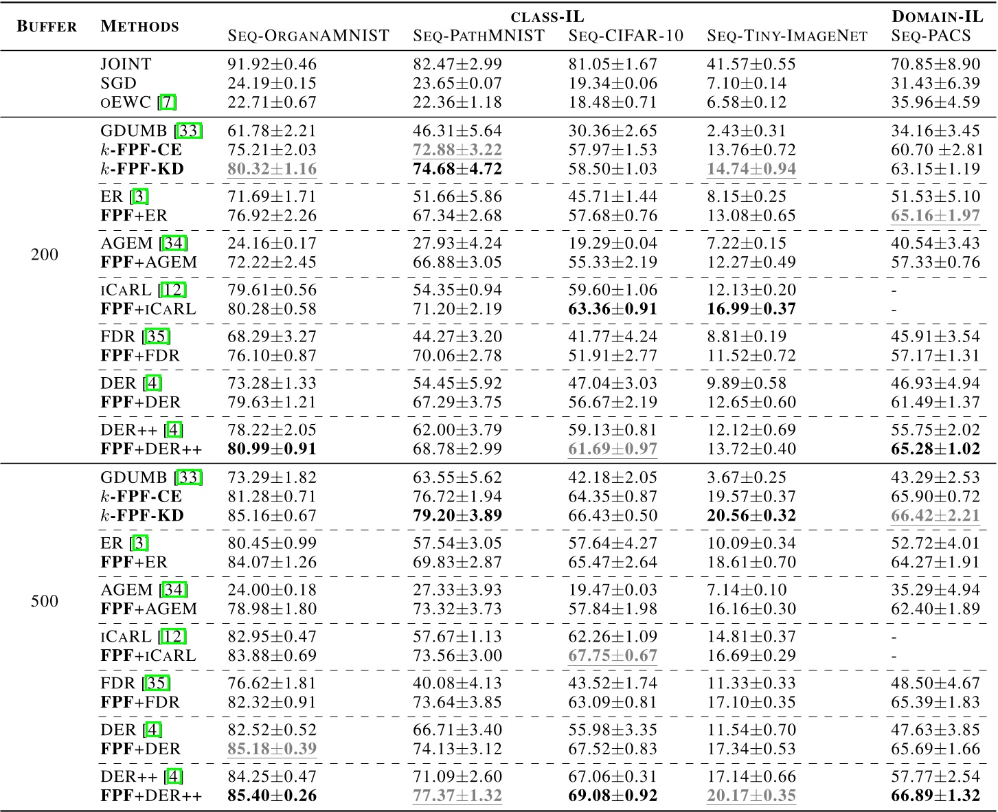
Task: Select the Seq-PACS column header
Action: (x=931, y=36)
